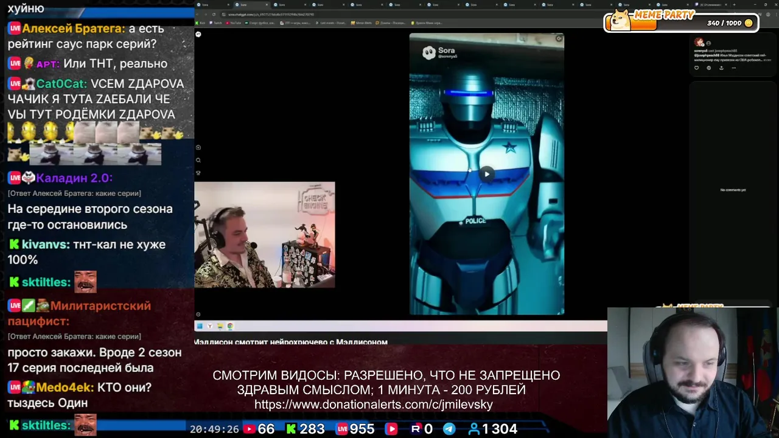
Task: Click the clock reading 20:49:26
Action: pyautogui.click(x=214, y=429)
